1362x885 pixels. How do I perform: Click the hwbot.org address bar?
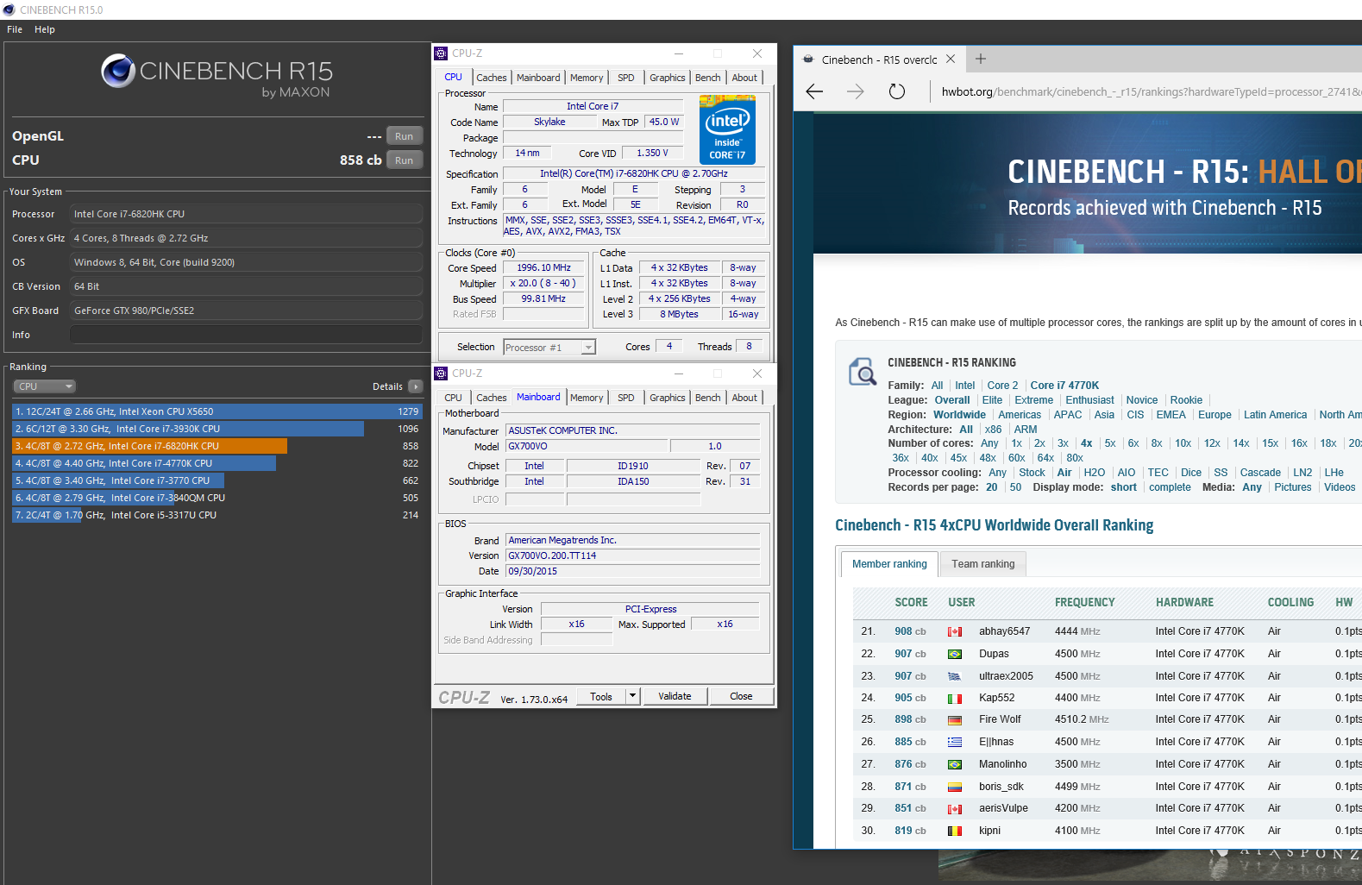coord(1147,91)
